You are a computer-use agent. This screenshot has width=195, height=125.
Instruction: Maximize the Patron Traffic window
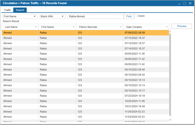pyautogui.click(x=185, y=3)
